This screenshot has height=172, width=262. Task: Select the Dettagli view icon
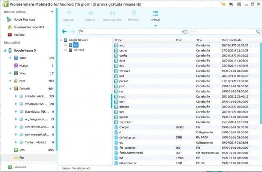click(155, 13)
